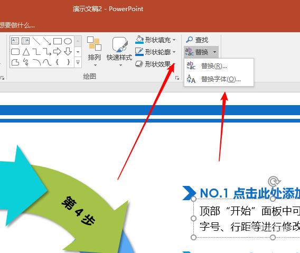Toggle the Replace dropdown arrow
The image size is (300, 253).
click(214, 52)
